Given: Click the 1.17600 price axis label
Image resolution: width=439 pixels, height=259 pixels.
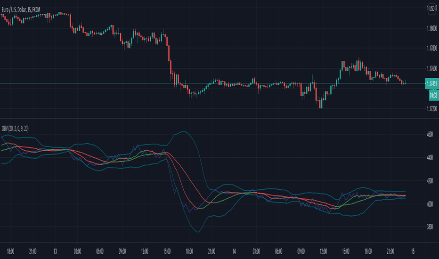Looking at the screenshot, I should (432, 69).
